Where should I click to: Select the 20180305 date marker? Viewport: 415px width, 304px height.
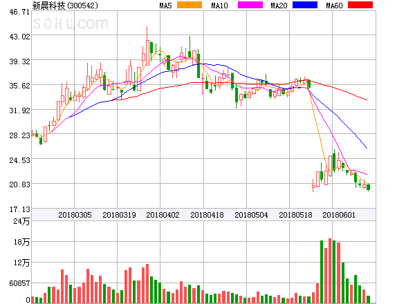point(75,215)
